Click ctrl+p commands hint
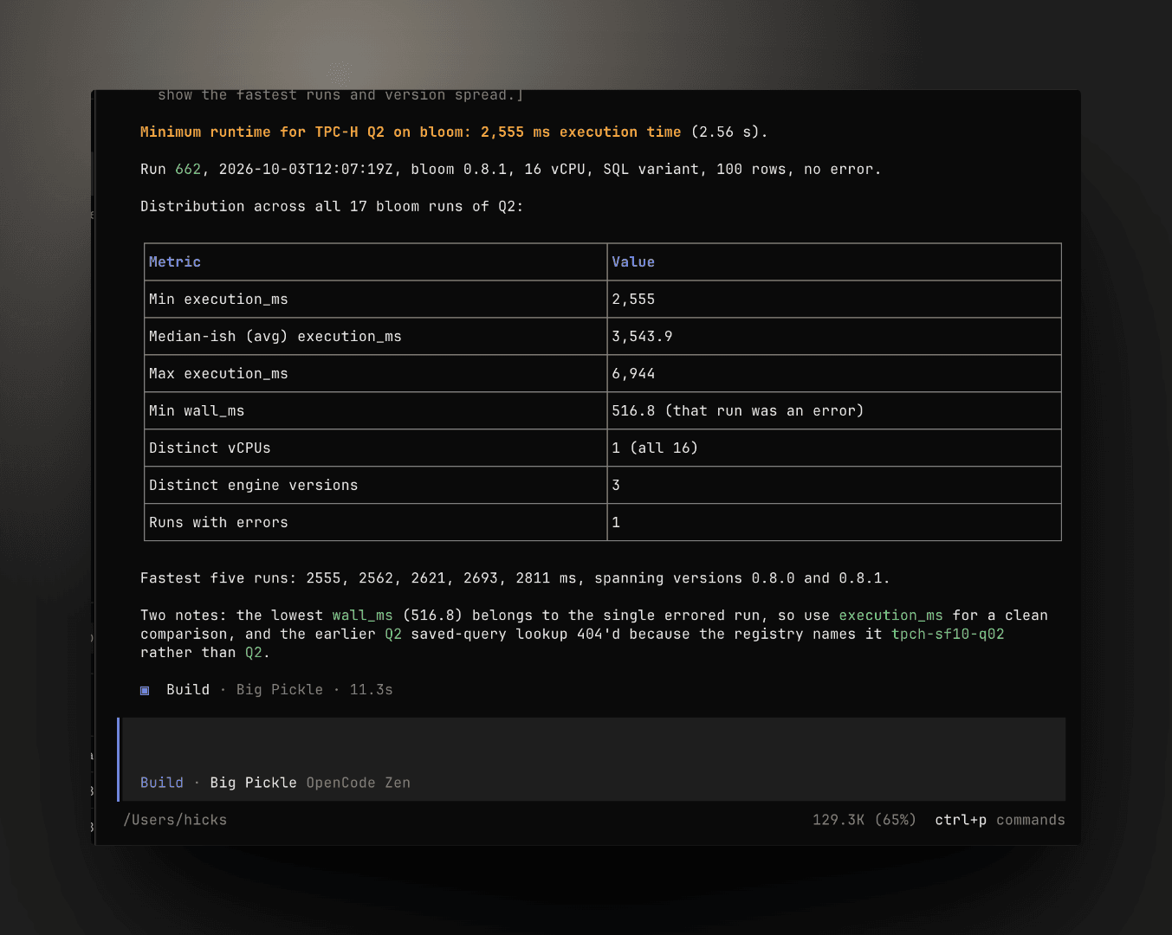The image size is (1172, 935). (1000, 820)
